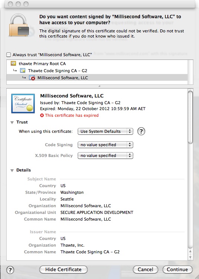199x279 pixels.
Task: Click the Hide Certificate button
Action: [x=63, y=269]
